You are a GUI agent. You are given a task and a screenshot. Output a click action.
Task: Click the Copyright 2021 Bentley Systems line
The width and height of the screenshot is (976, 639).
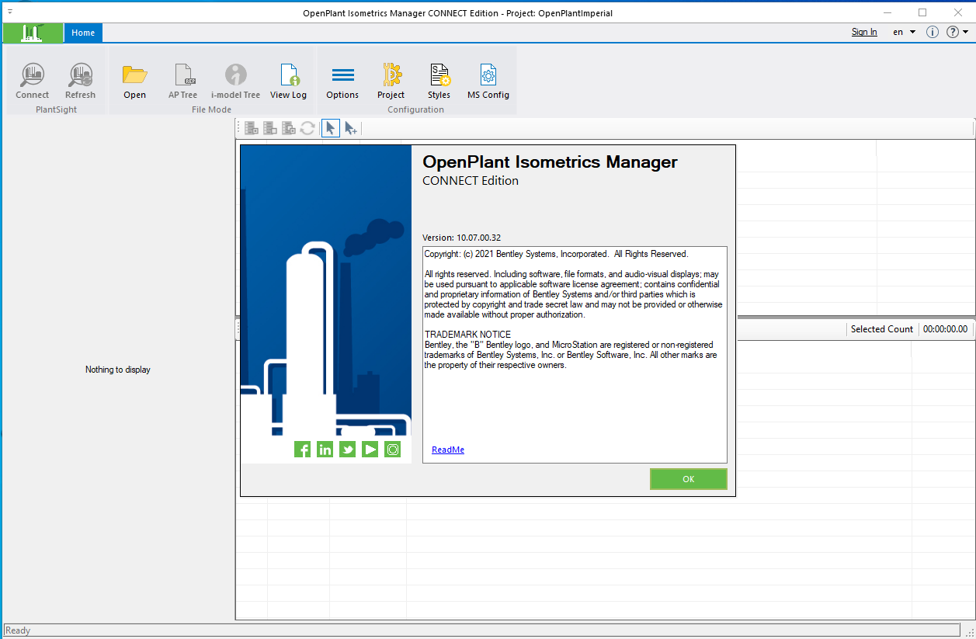[557, 254]
